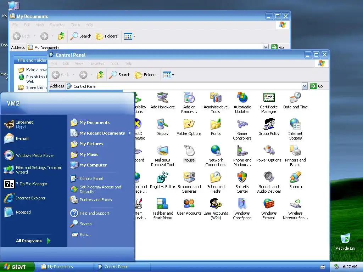
Task: Open Folder Options icon
Action: pyautogui.click(x=189, y=127)
